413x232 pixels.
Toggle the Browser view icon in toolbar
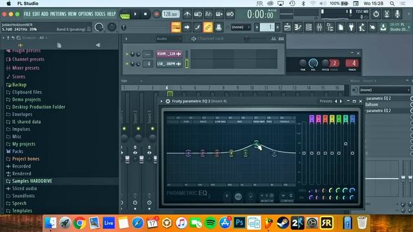pyautogui.click(x=330, y=27)
